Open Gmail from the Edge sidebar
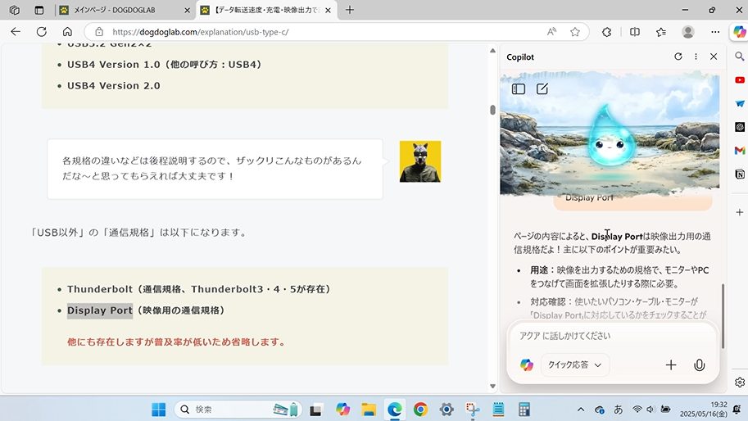Image resolution: width=748 pixels, height=421 pixels. pos(740,151)
